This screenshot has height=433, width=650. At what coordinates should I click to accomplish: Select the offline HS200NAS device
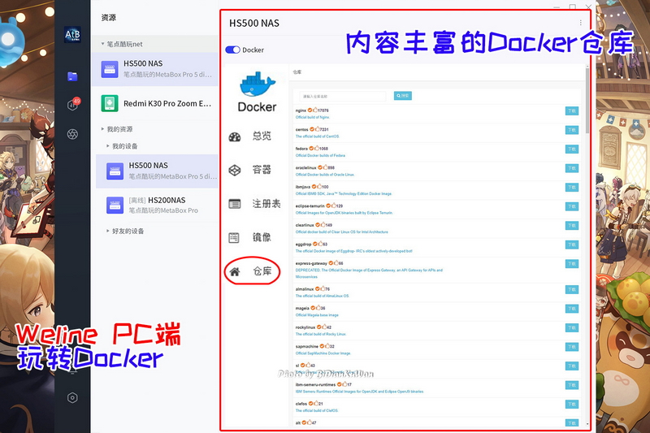(157, 205)
